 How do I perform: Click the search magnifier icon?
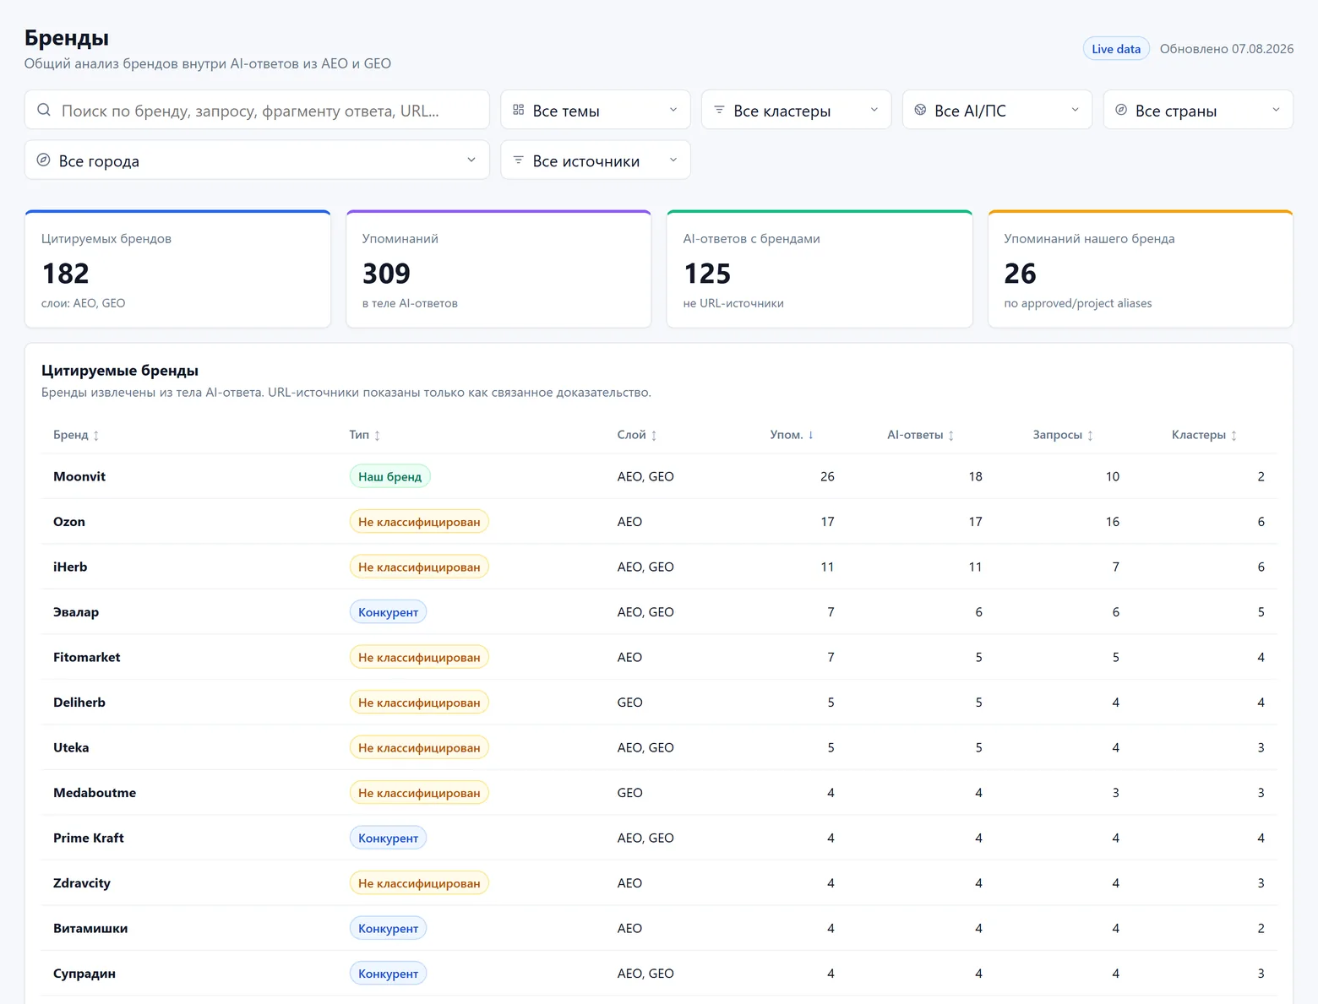(x=44, y=110)
